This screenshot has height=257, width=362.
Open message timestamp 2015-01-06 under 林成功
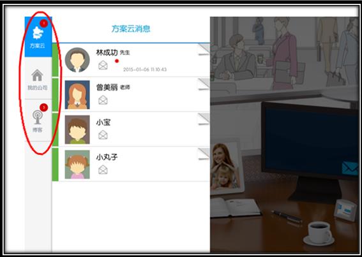145,70
